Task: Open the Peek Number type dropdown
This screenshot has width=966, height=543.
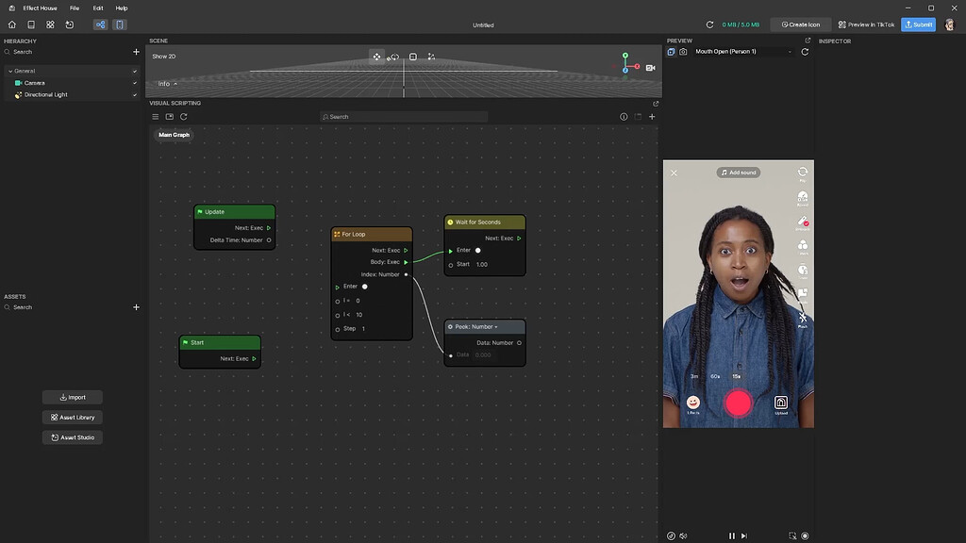Action: (496, 327)
